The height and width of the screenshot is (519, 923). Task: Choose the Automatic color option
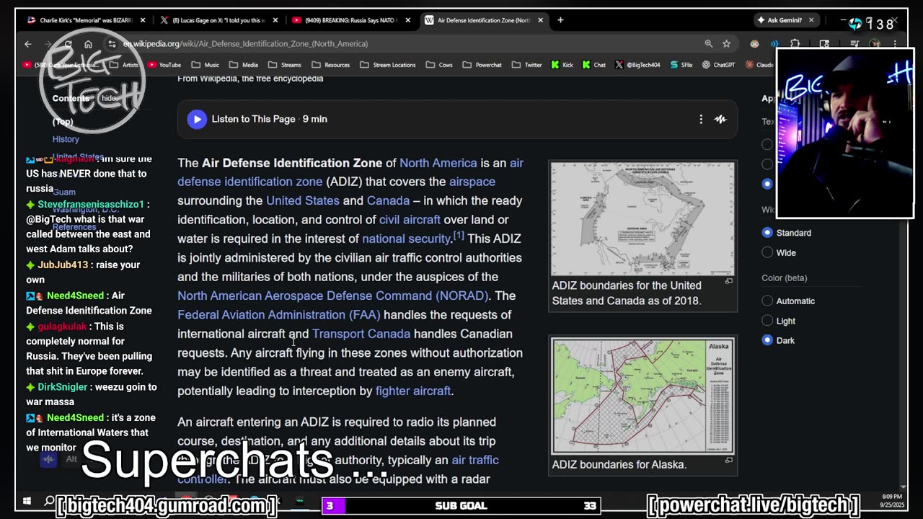(x=767, y=301)
